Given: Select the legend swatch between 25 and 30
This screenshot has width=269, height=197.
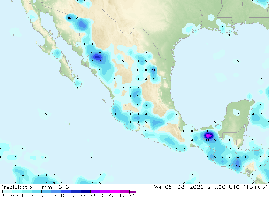Looking at the screenshot, I should (x=86, y=192).
